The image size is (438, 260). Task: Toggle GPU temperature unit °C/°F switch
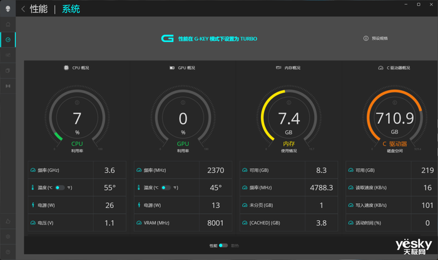(x=166, y=187)
